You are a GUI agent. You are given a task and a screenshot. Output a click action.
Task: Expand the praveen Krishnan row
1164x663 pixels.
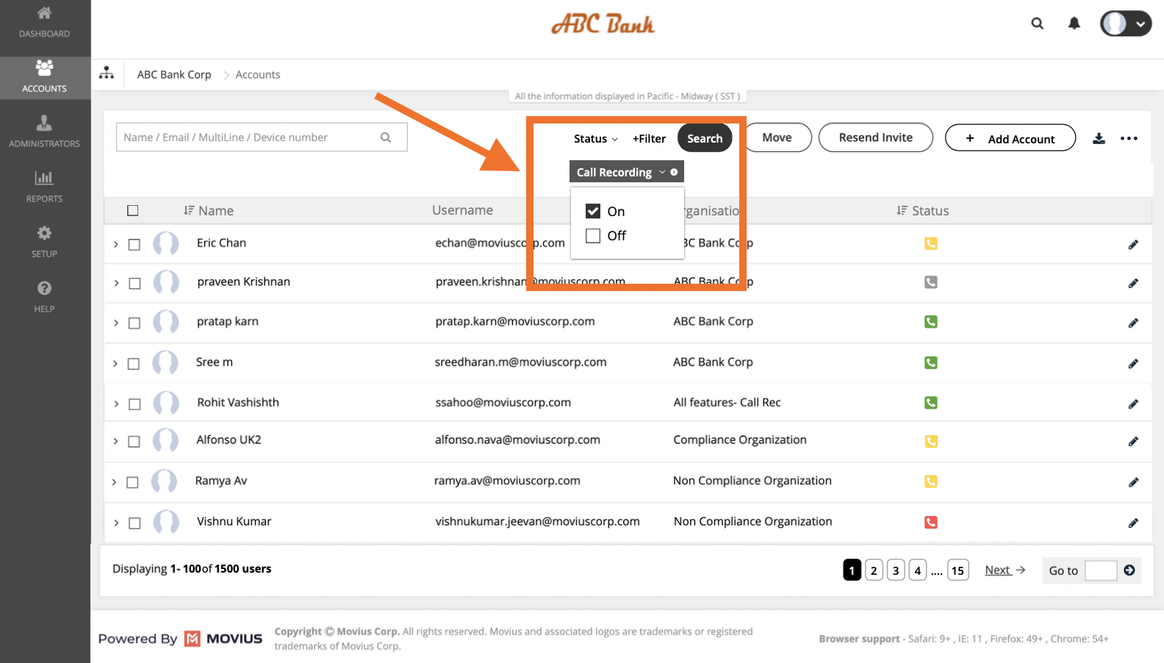pyautogui.click(x=116, y=283)
